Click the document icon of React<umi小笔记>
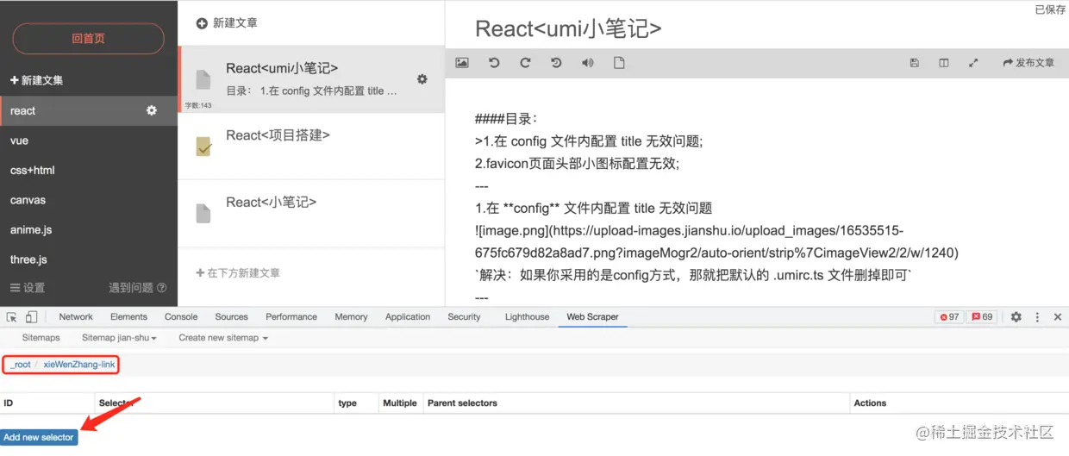 203,79
